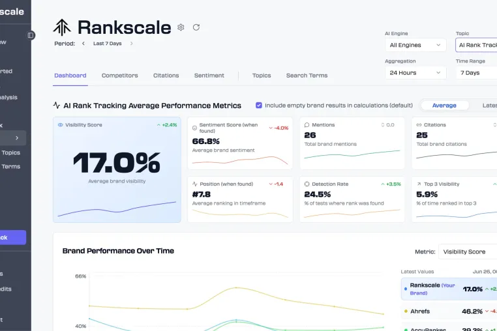Expand sidebar item chevron arrow
Screen dimensions: 497x331
click(x=17, y=137)
